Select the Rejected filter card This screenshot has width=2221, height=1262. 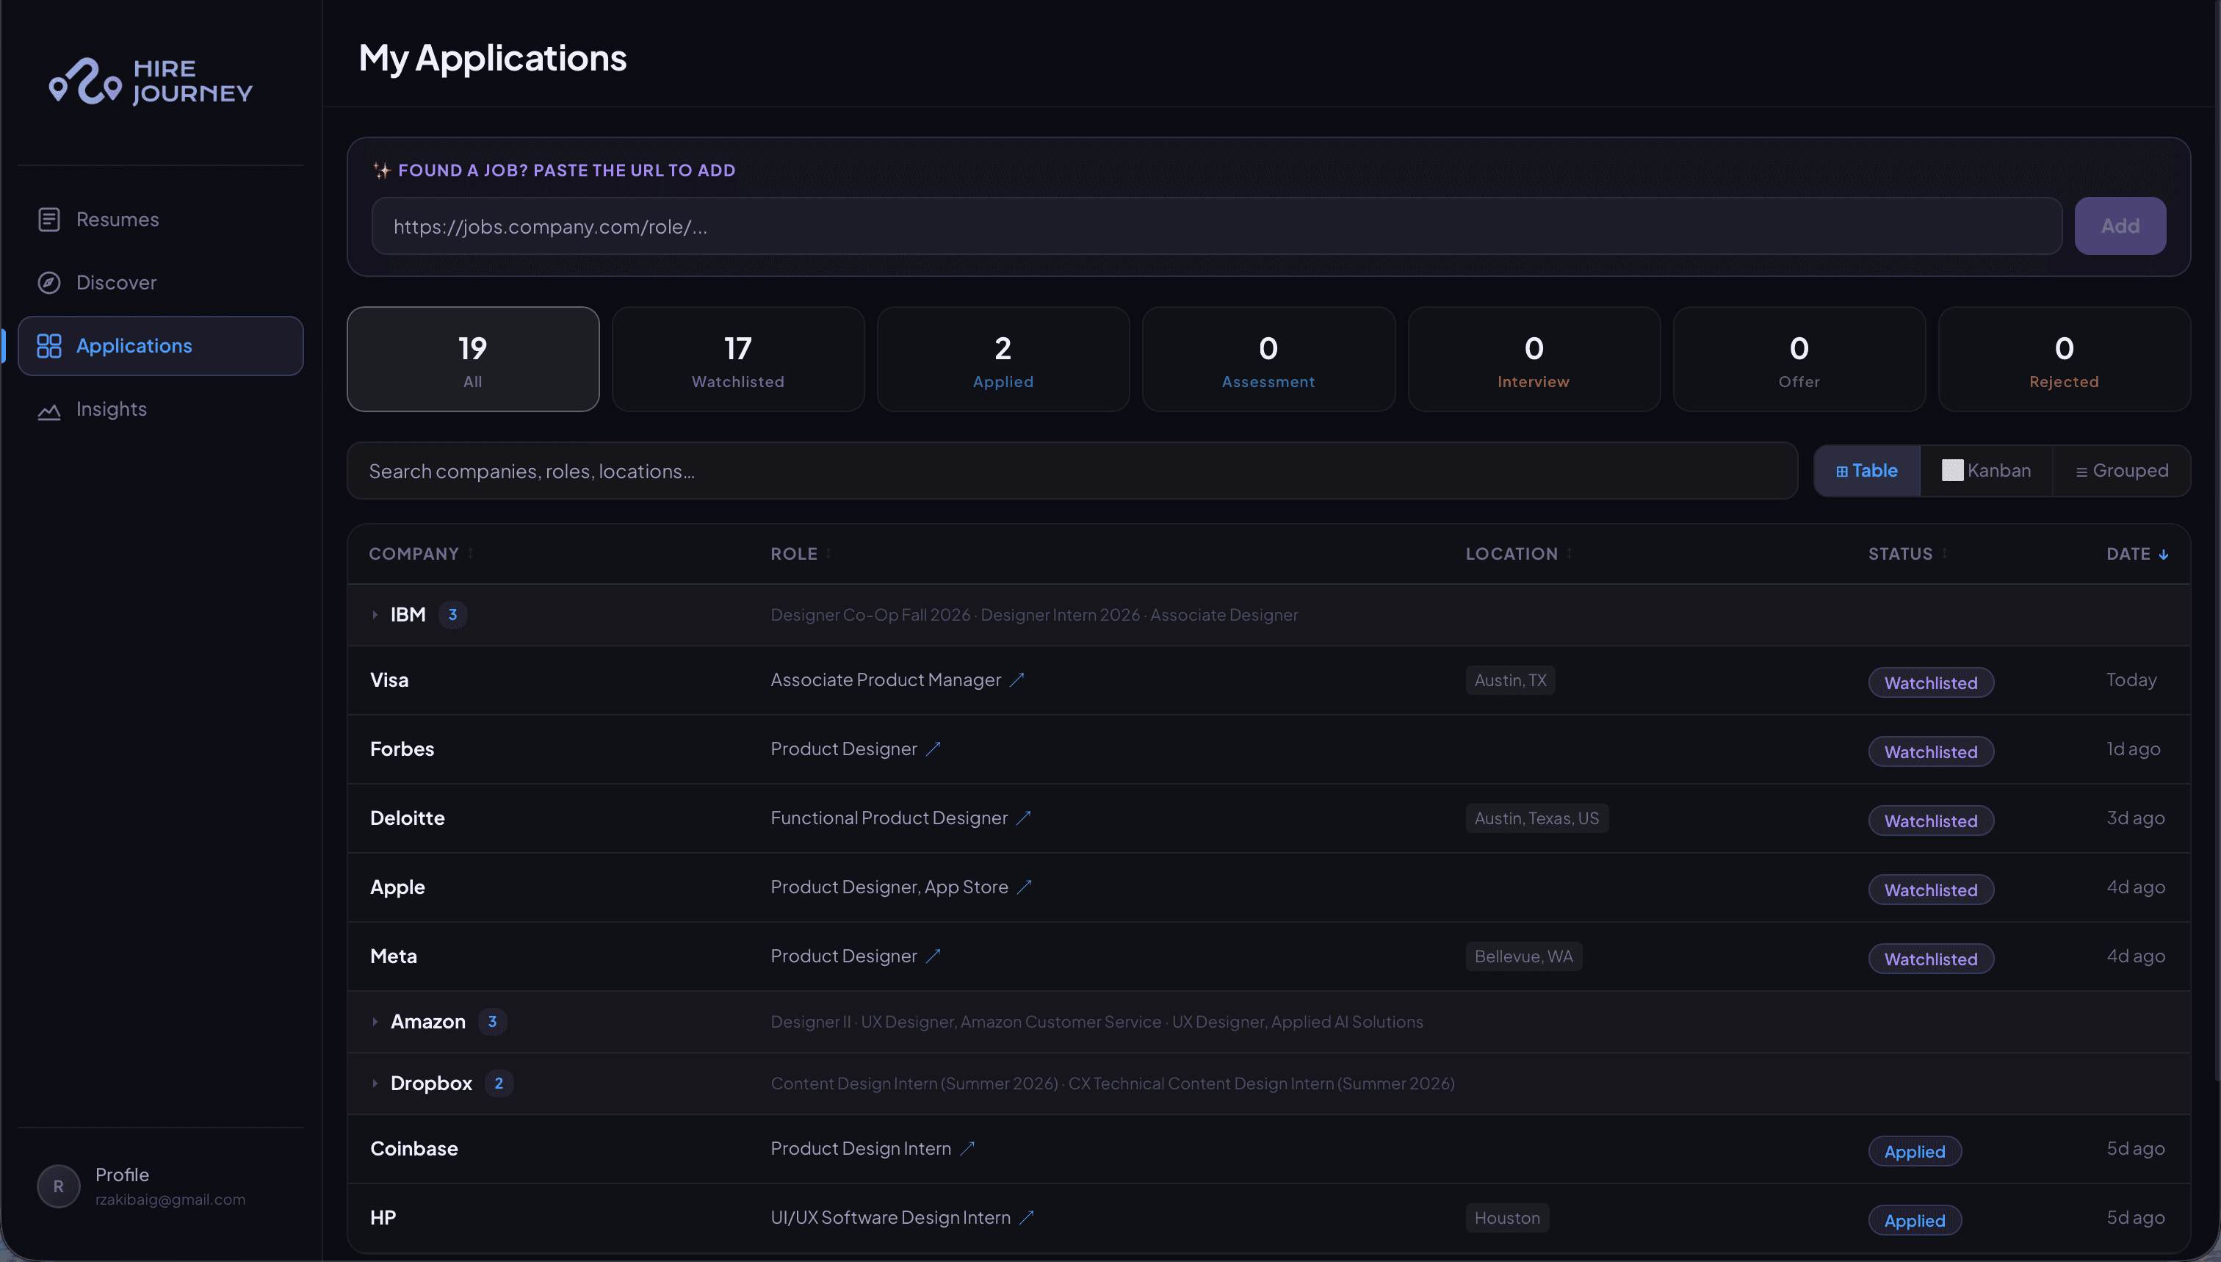click(2063, 358)
